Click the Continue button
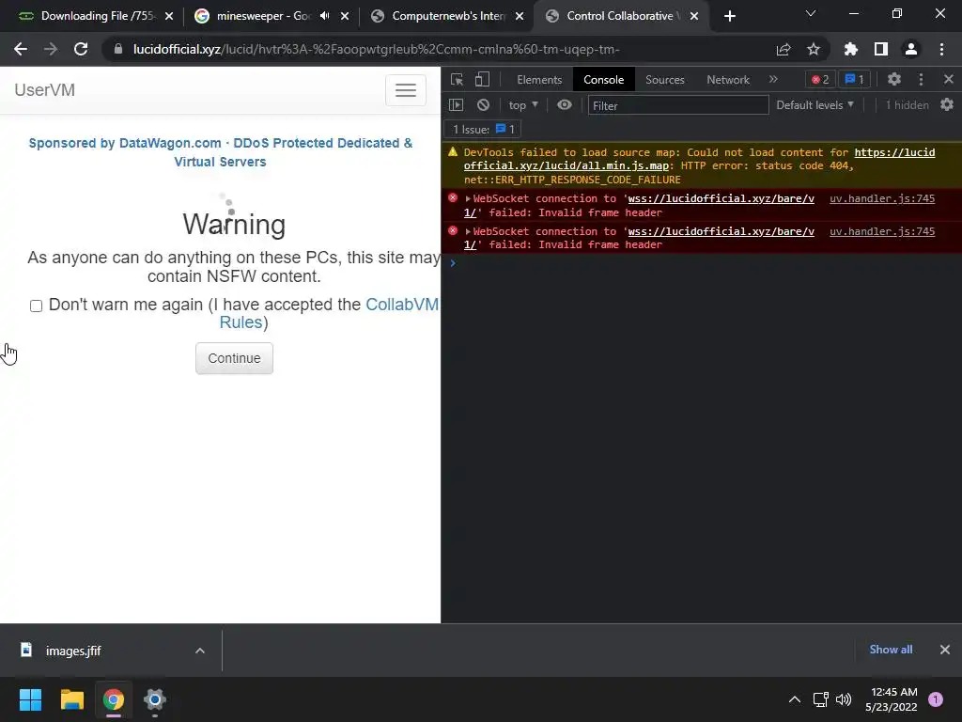962x722 pixels. [234, 358]
